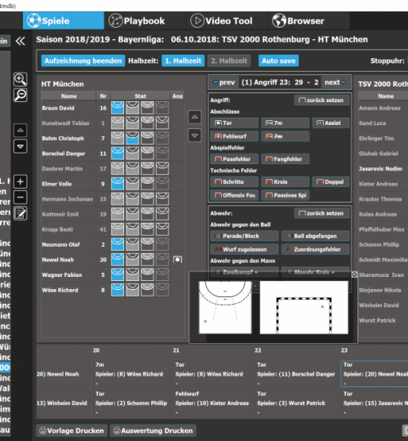Click the Fehlwurf button under Abschlüsse

point(234,136)
